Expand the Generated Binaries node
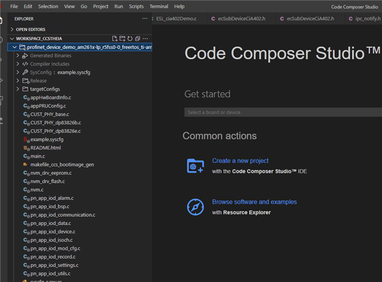This screenshot has width=382, height=282. pyautogui.click(x=18, y=56)
